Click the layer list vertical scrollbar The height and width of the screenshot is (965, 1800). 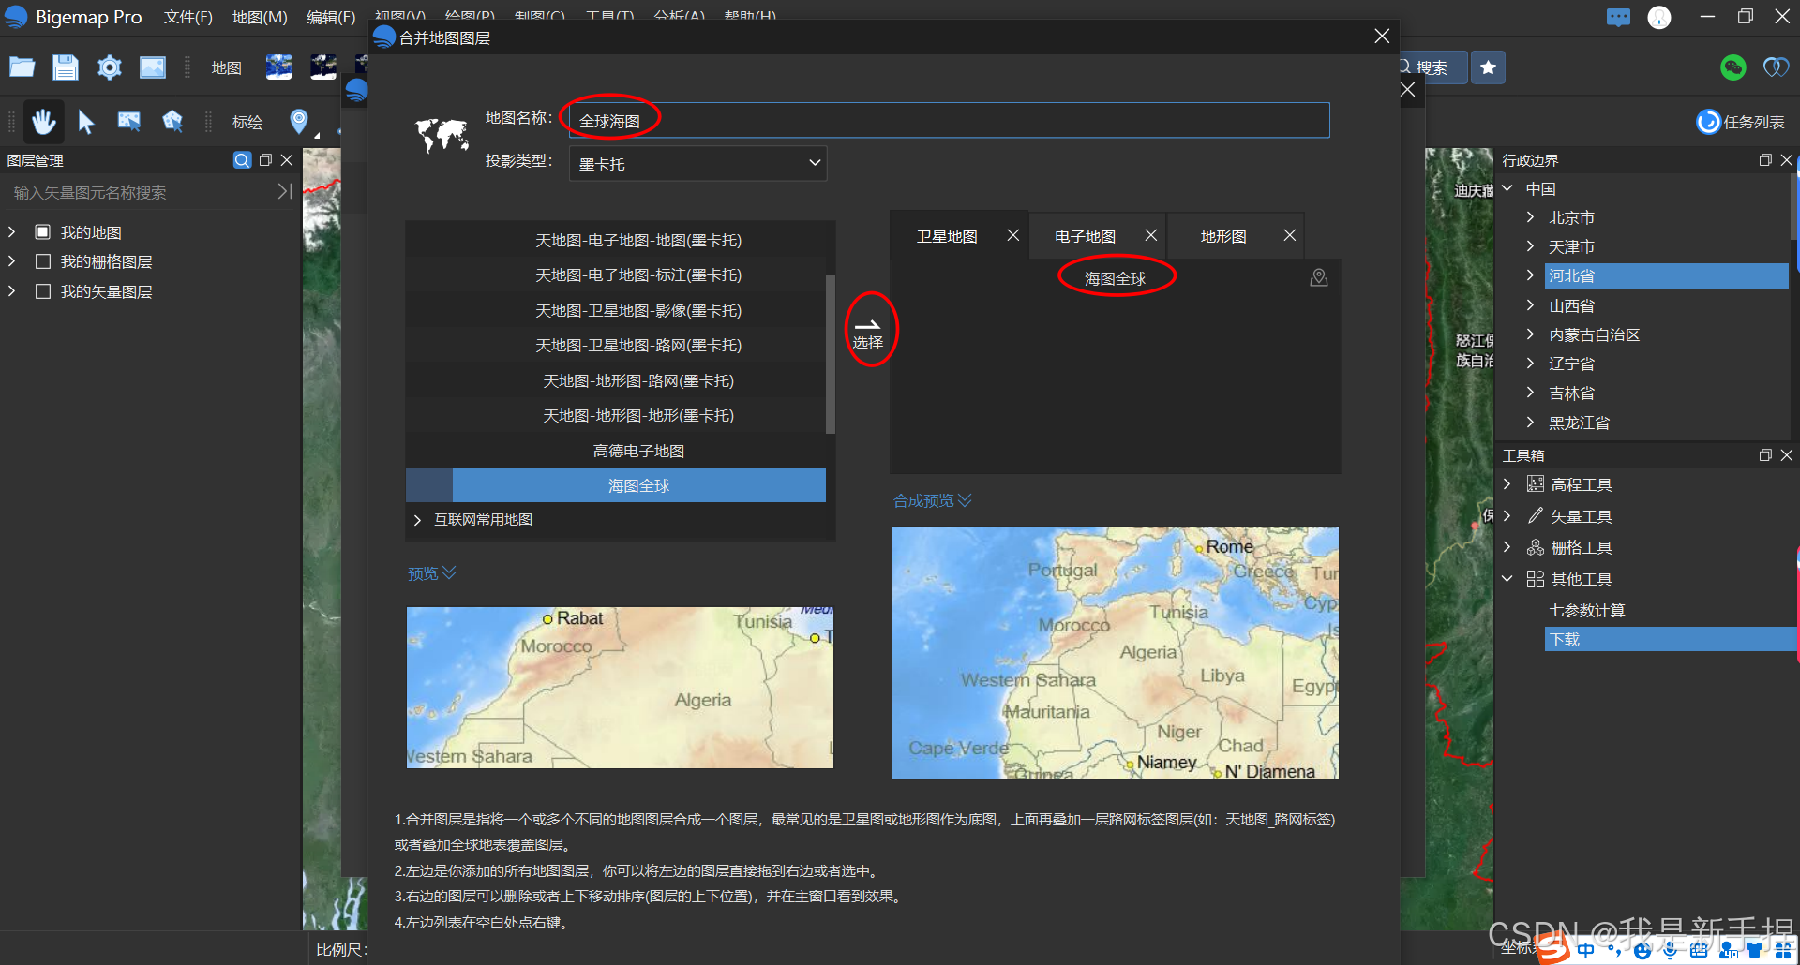click(x=830, y=354)
